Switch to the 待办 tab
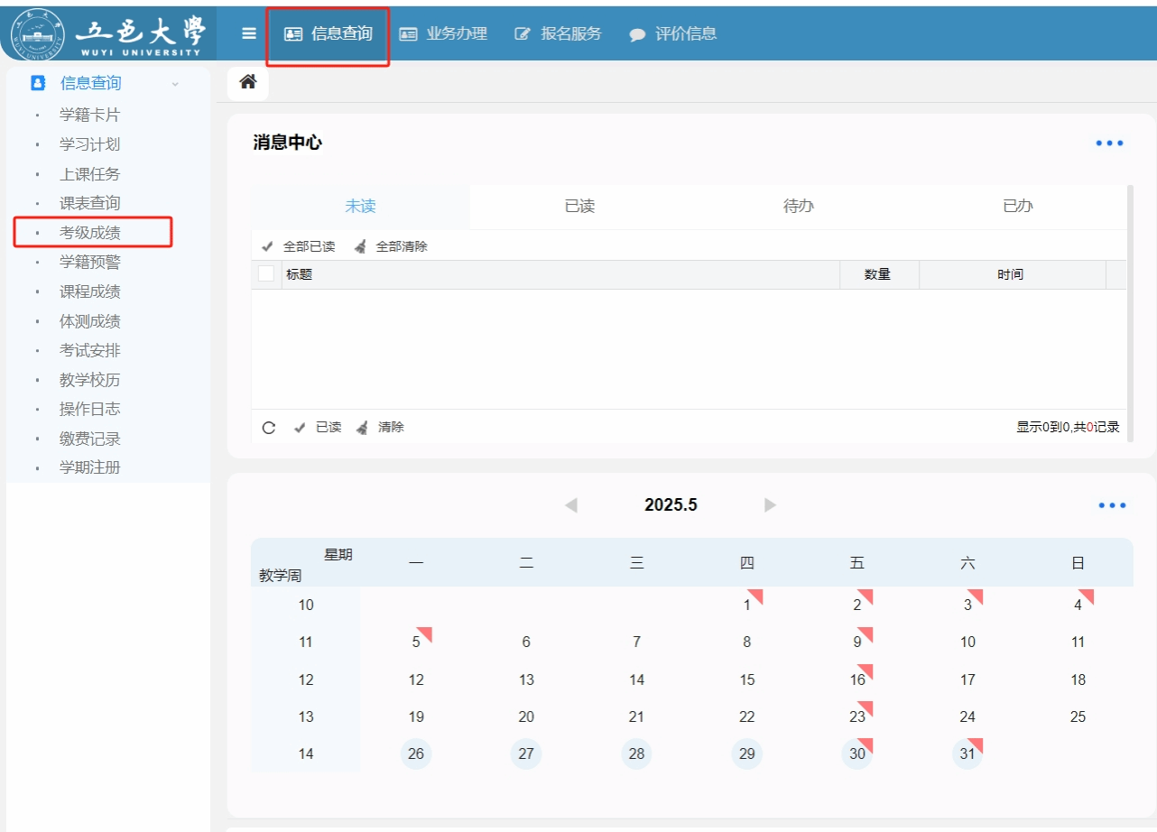1157x832 pixels. point(798,207)
